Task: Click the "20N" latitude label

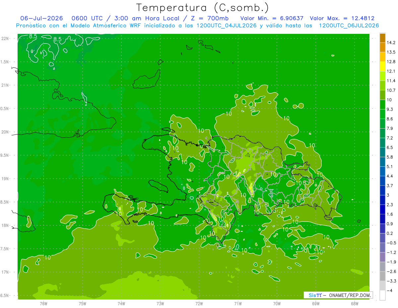Action: (5, 132)
